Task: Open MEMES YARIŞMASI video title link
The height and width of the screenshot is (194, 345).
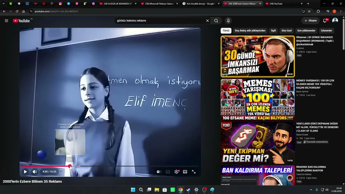Action: pos(315,84)
